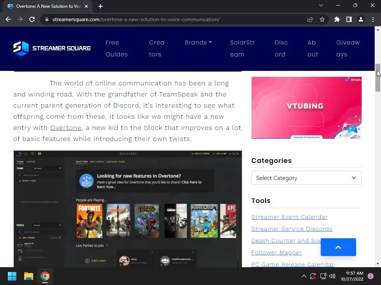
Task: Click the Minecraft cover in the screenshot
Action: (204, 221)
